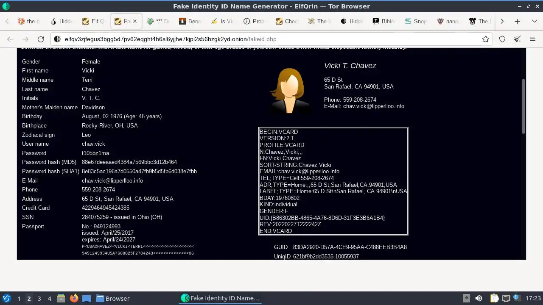Switch to the 'Elf Q' tab
The height and width of the screenshot is (305, 543).
[x=94, y=21]
